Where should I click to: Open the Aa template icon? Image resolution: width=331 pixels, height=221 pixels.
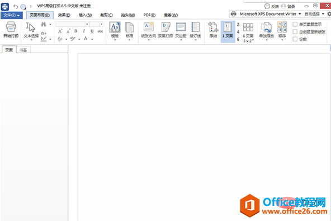tap(115, 27)
